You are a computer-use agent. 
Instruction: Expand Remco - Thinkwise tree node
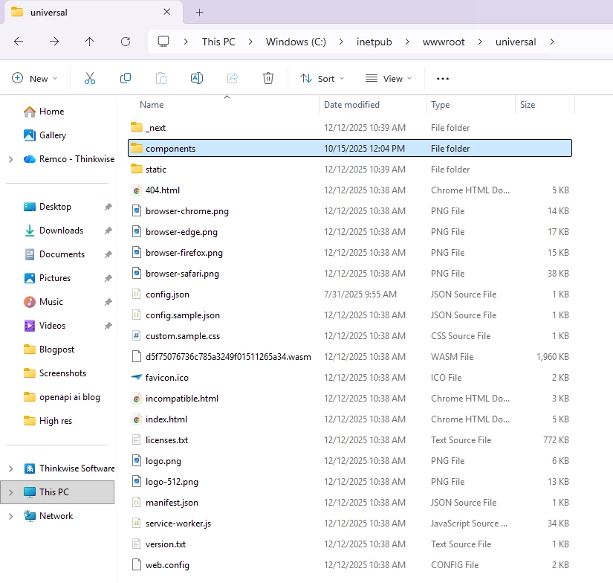[11, 159]
